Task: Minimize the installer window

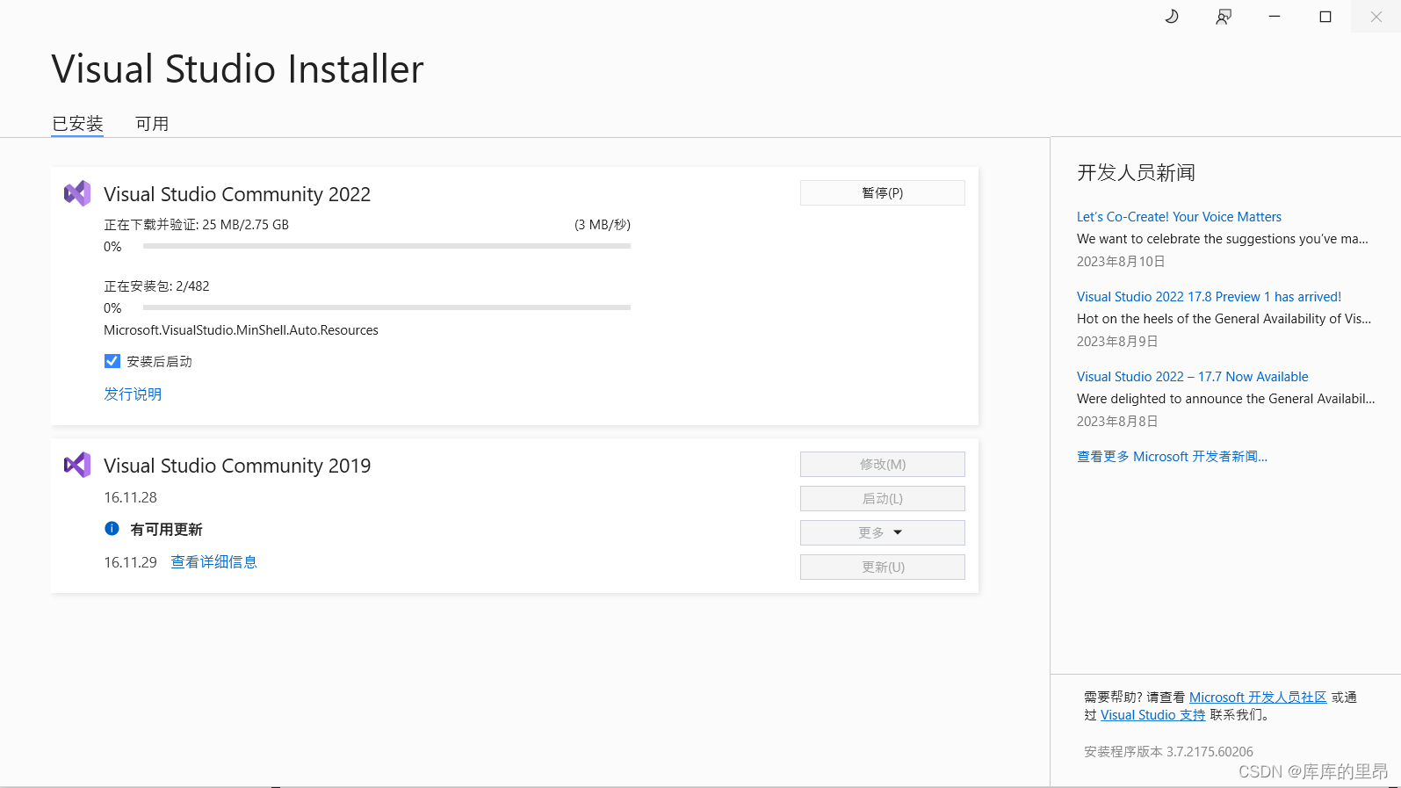Action: [x=1275, y=17]
